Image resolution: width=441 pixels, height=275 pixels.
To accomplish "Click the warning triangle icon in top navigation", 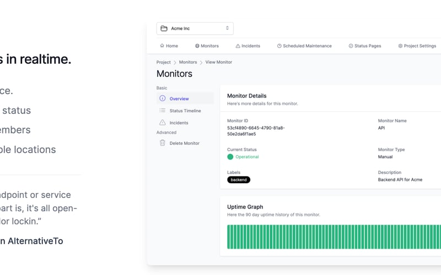I will pyautogui.click(x=238, y=46).
